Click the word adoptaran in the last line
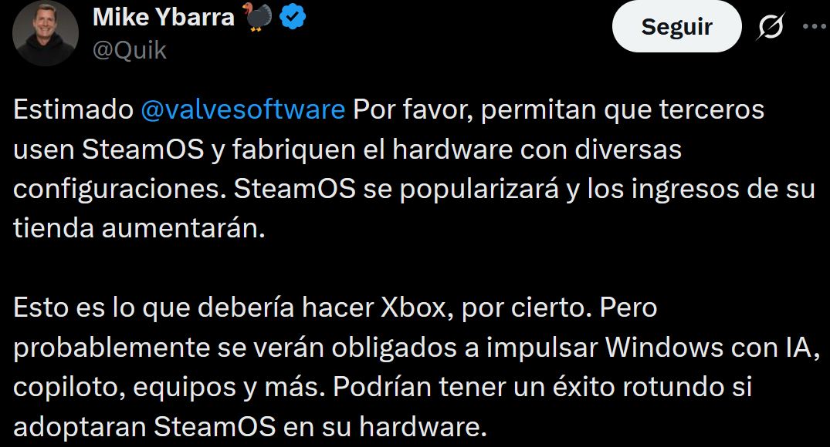Screen dimensions: 830x447 80,427
